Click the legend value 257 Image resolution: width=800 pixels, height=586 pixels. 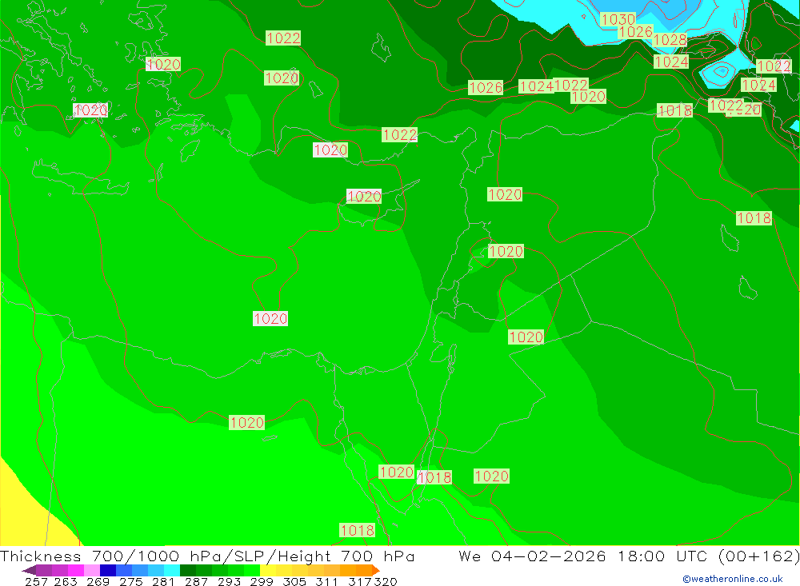pyautogui.click(x=36, y=581)
